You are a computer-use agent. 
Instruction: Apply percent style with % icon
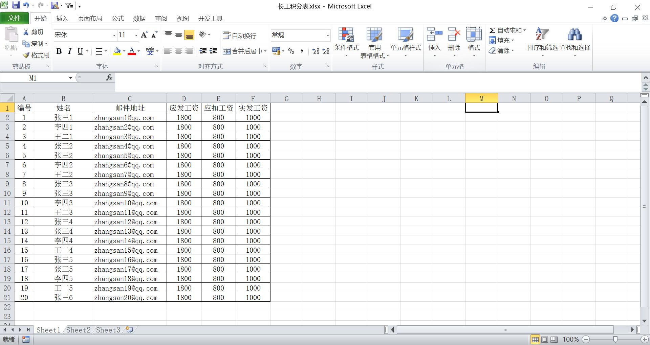point(291,51)
